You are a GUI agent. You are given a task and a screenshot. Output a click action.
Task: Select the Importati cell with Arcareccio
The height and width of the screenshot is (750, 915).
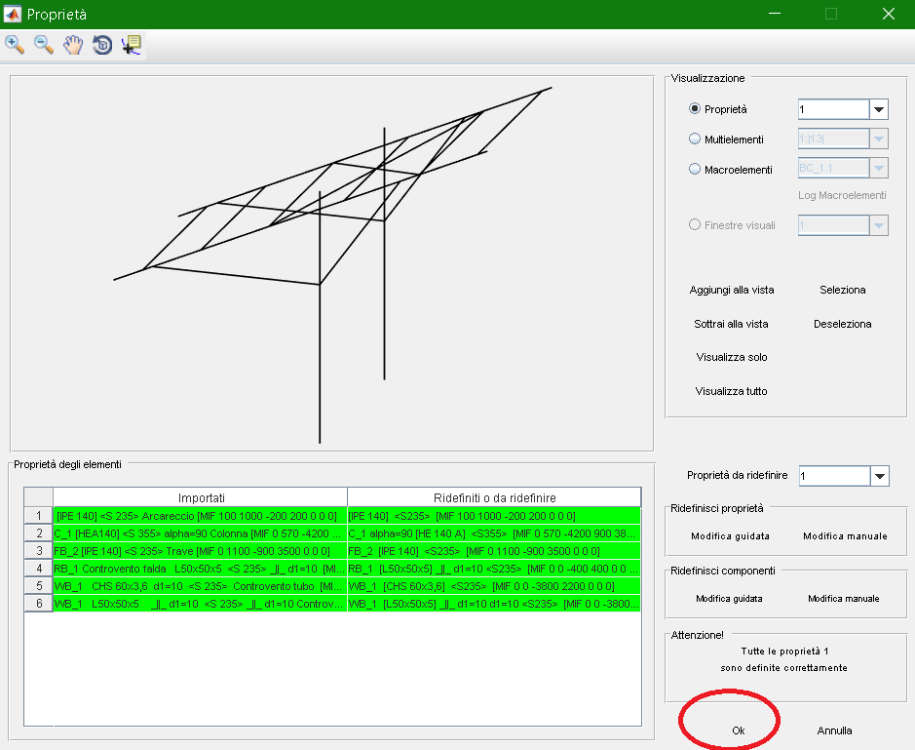pyautogui.click(x=200, y=516)
